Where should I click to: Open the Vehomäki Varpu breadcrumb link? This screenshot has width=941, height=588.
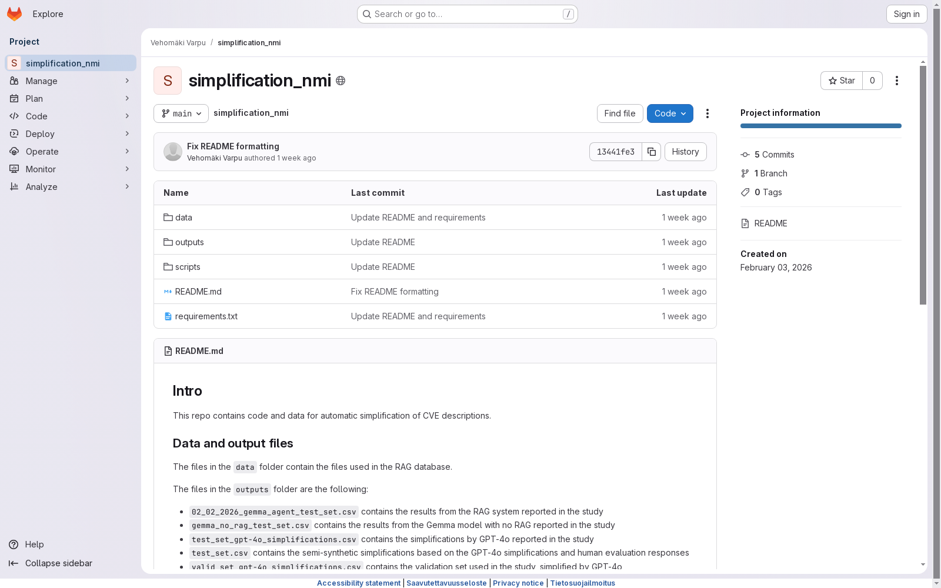[x=178, y=43]
